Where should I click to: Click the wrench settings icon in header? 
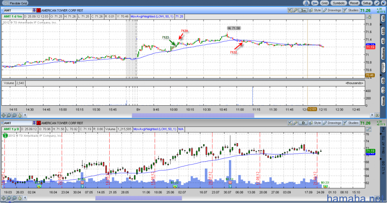(x=314, y=3)
